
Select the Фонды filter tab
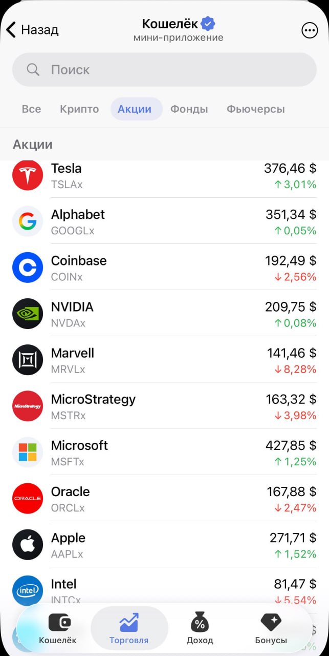[x=189, y=109]
